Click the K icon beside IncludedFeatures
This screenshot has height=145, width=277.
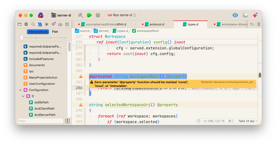click(26, 59)
